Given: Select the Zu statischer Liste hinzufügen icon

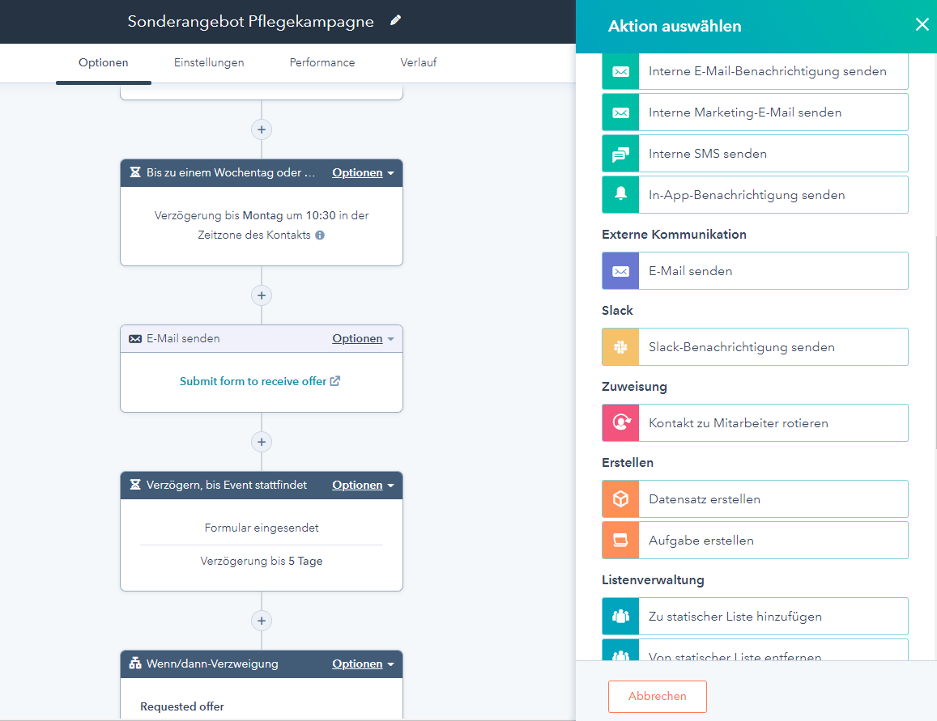Looking at the screenshot, I should (620, 617).
